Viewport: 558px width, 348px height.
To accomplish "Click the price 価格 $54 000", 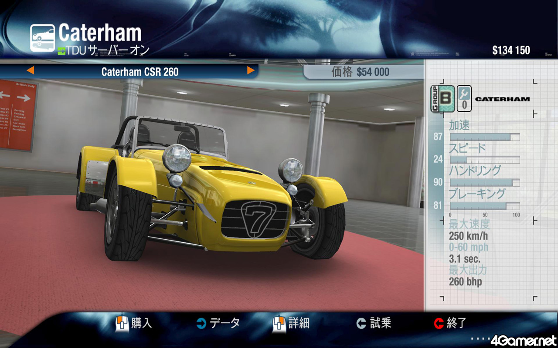I will pos(361,72).
